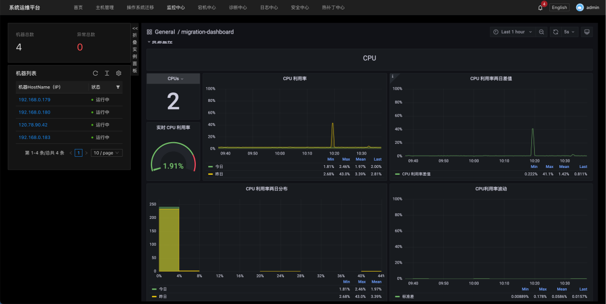Click General breadcrumb link
606x304 pixels.
click(x=165, y=32)
